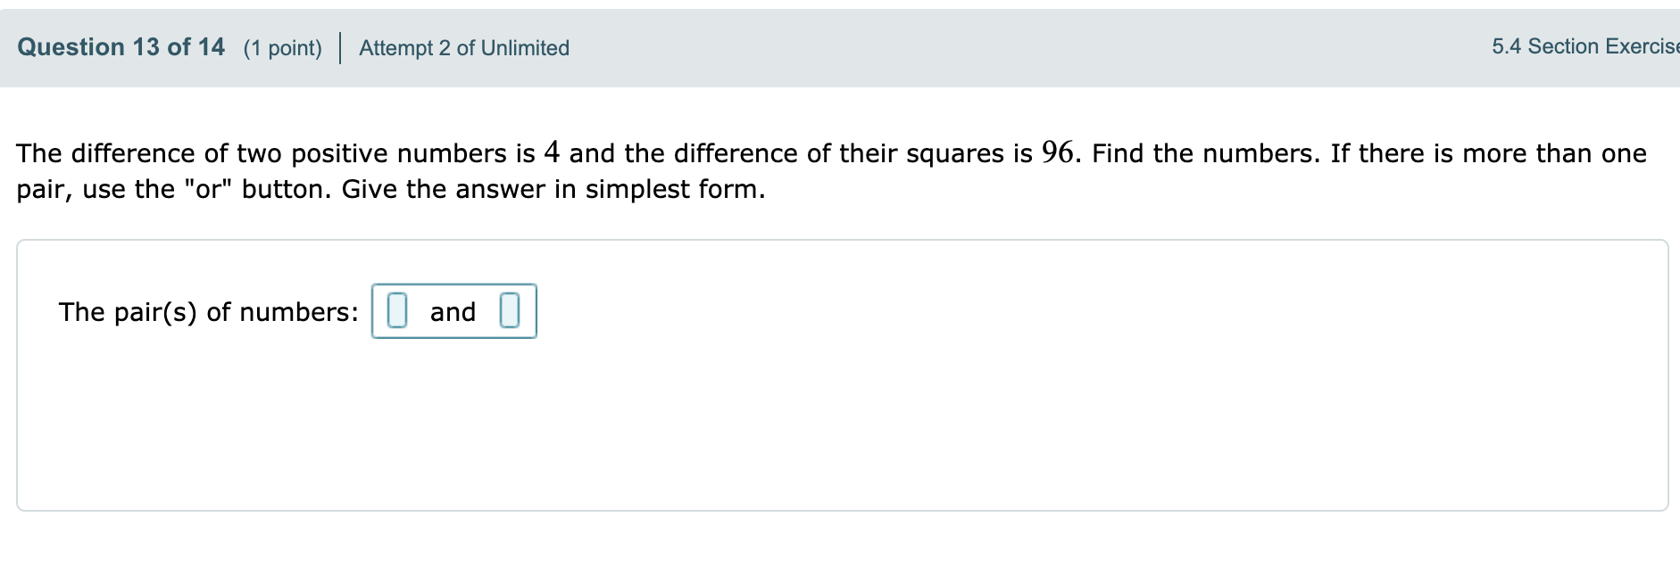Click the phrase use the or button
The image size is (1680, 583).
click(205, 189)
